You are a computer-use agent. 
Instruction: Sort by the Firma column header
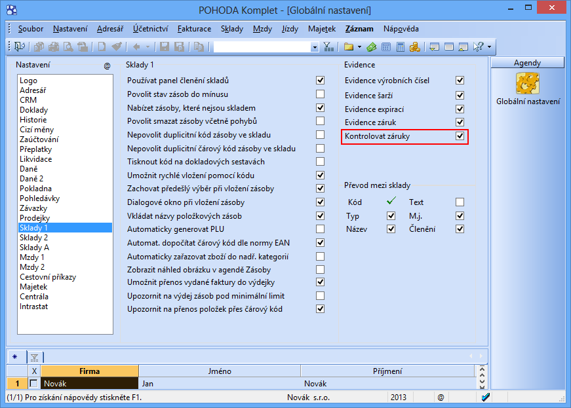point(90,371)
